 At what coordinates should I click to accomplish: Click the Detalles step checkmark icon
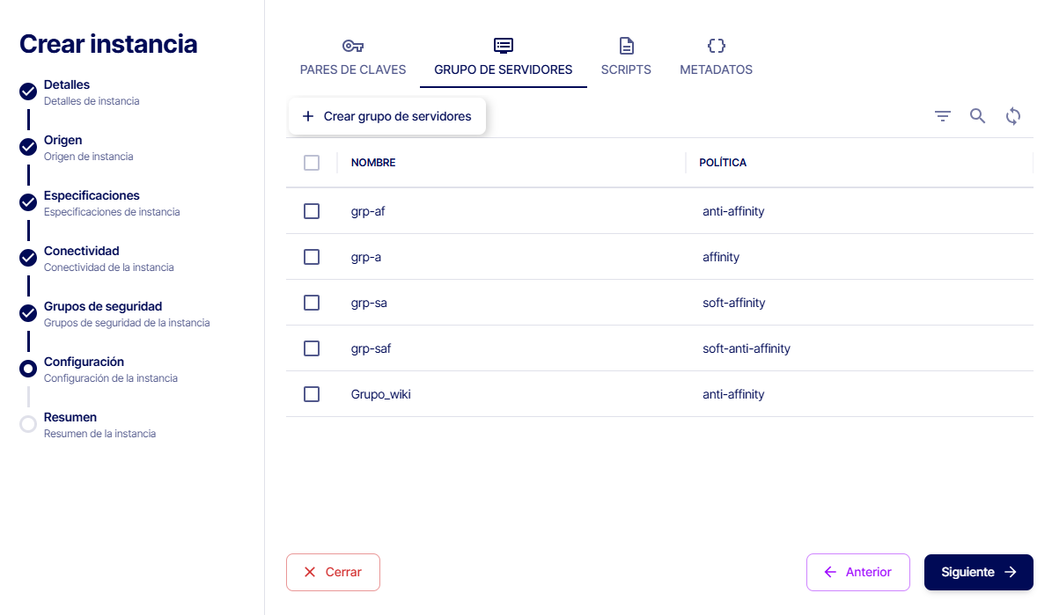click(x=28, y=92)
